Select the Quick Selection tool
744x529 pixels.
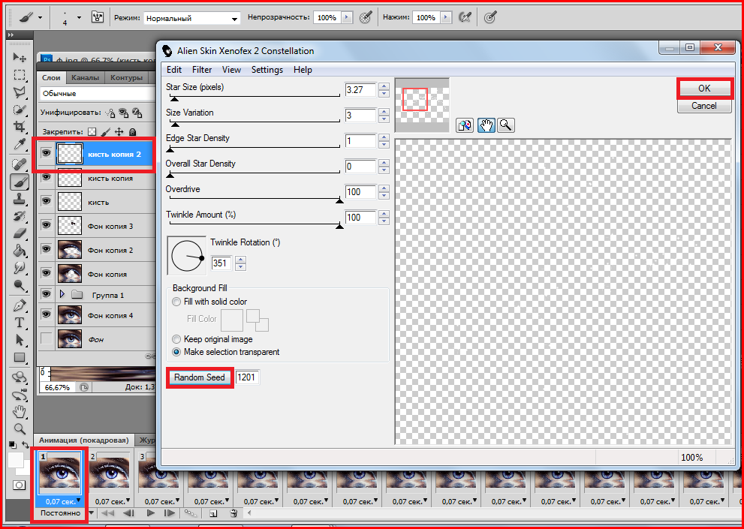click(x=19, y=110)
